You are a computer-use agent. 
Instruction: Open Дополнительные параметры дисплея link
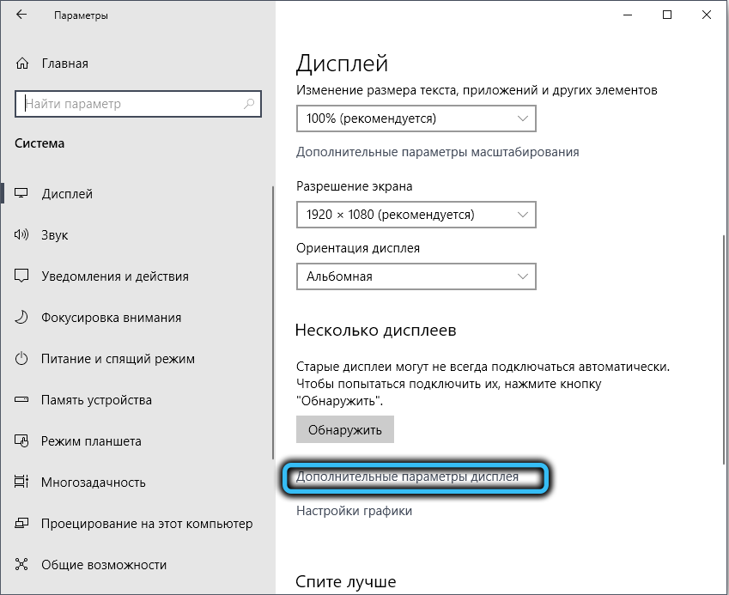click(x=407, y=477)
